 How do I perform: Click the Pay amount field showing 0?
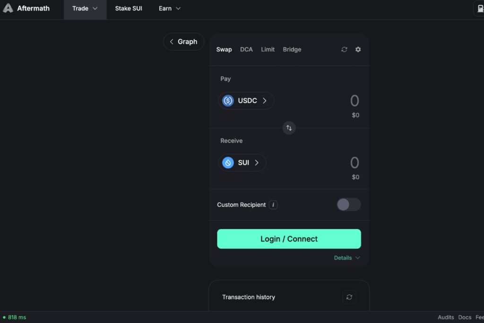[354, 101]
